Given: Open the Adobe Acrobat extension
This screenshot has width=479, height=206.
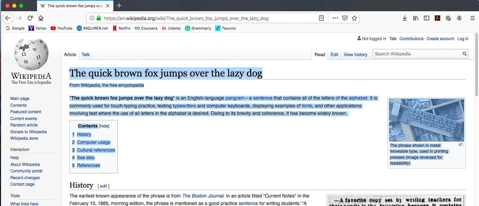Looking at the screenshot, I should pos(437,18).
